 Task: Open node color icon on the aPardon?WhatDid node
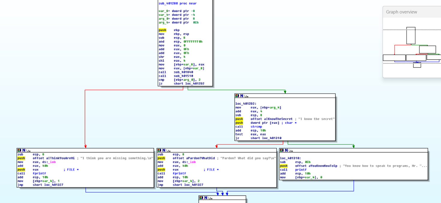pos(159,150)
